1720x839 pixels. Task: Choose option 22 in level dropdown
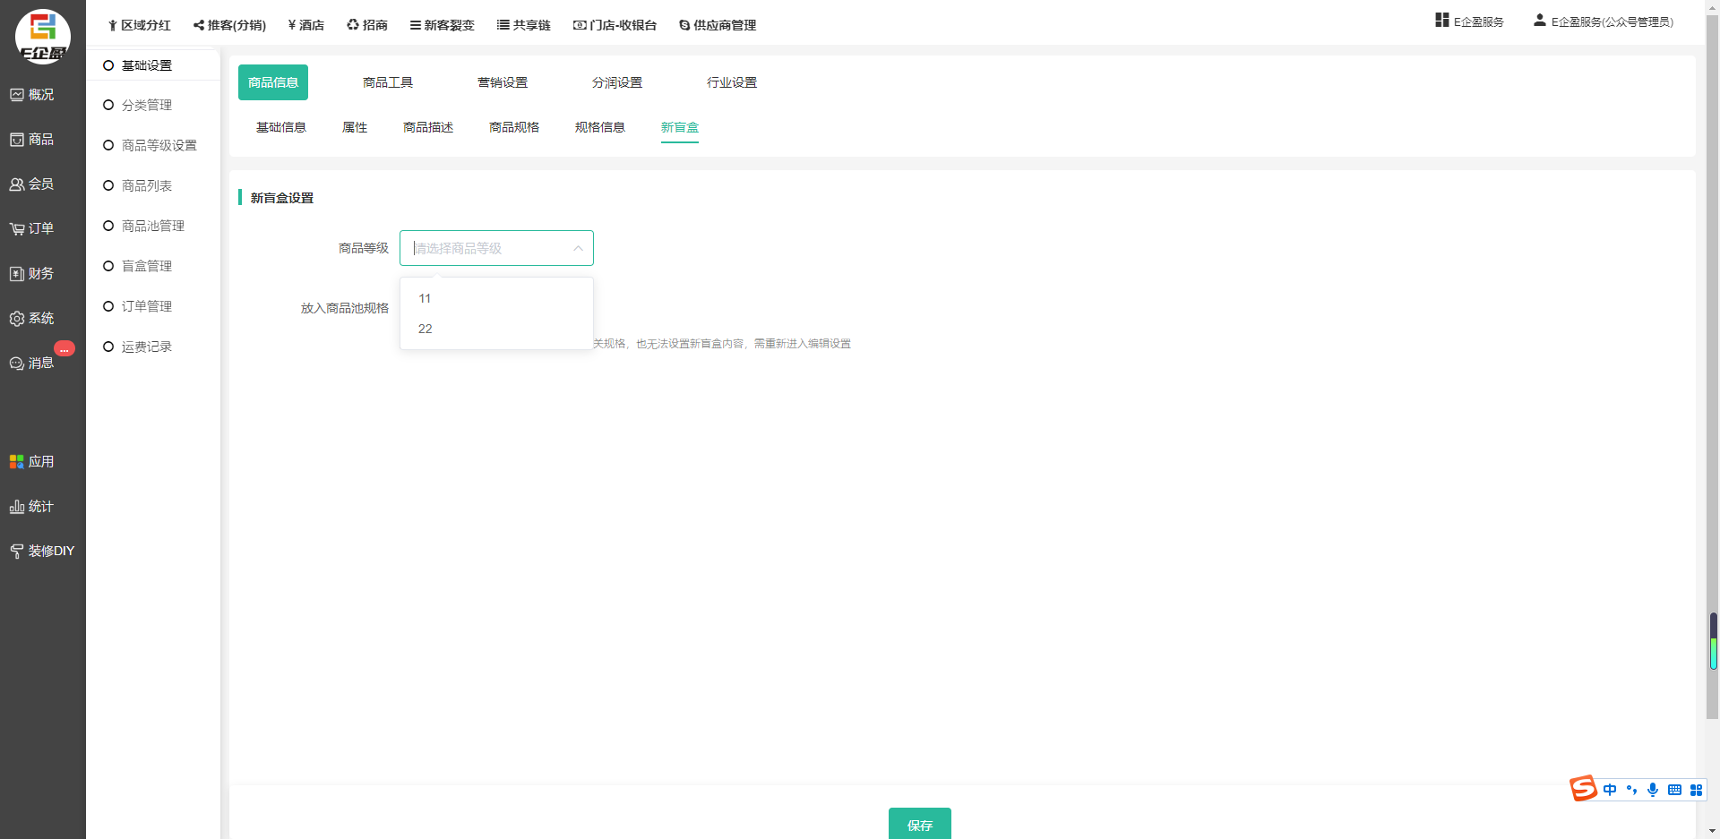(x=425, y=329)
